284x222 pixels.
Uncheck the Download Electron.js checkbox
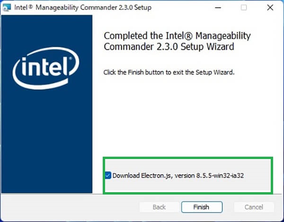[x=108, y=175]
